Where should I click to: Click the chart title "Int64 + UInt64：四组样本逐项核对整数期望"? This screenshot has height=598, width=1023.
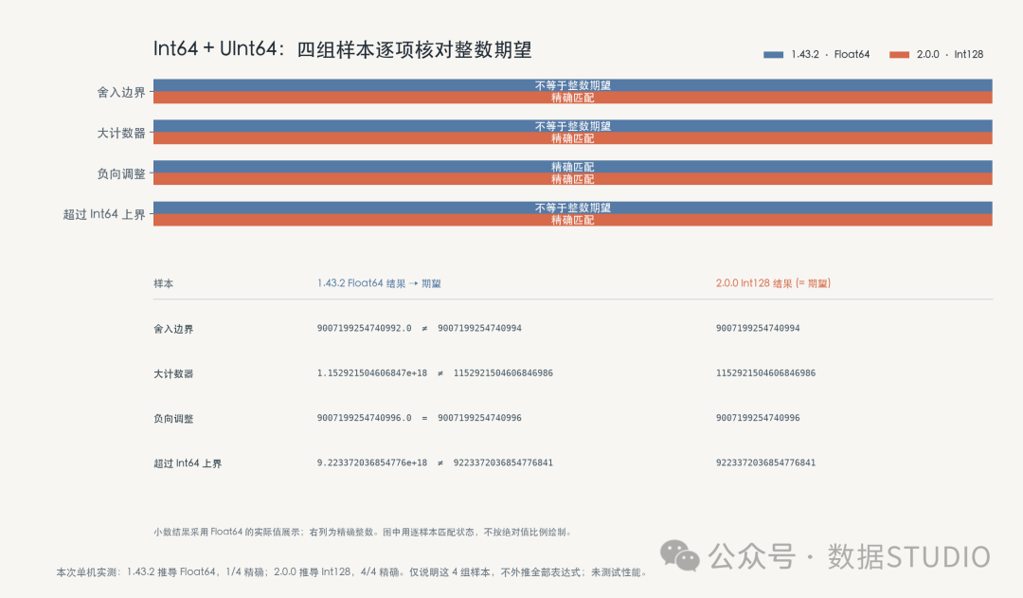point(343,49)
